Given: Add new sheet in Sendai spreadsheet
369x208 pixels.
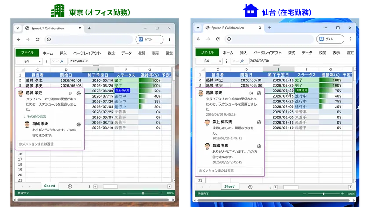Looking at the screenshot, I should [x=250, y=187].
